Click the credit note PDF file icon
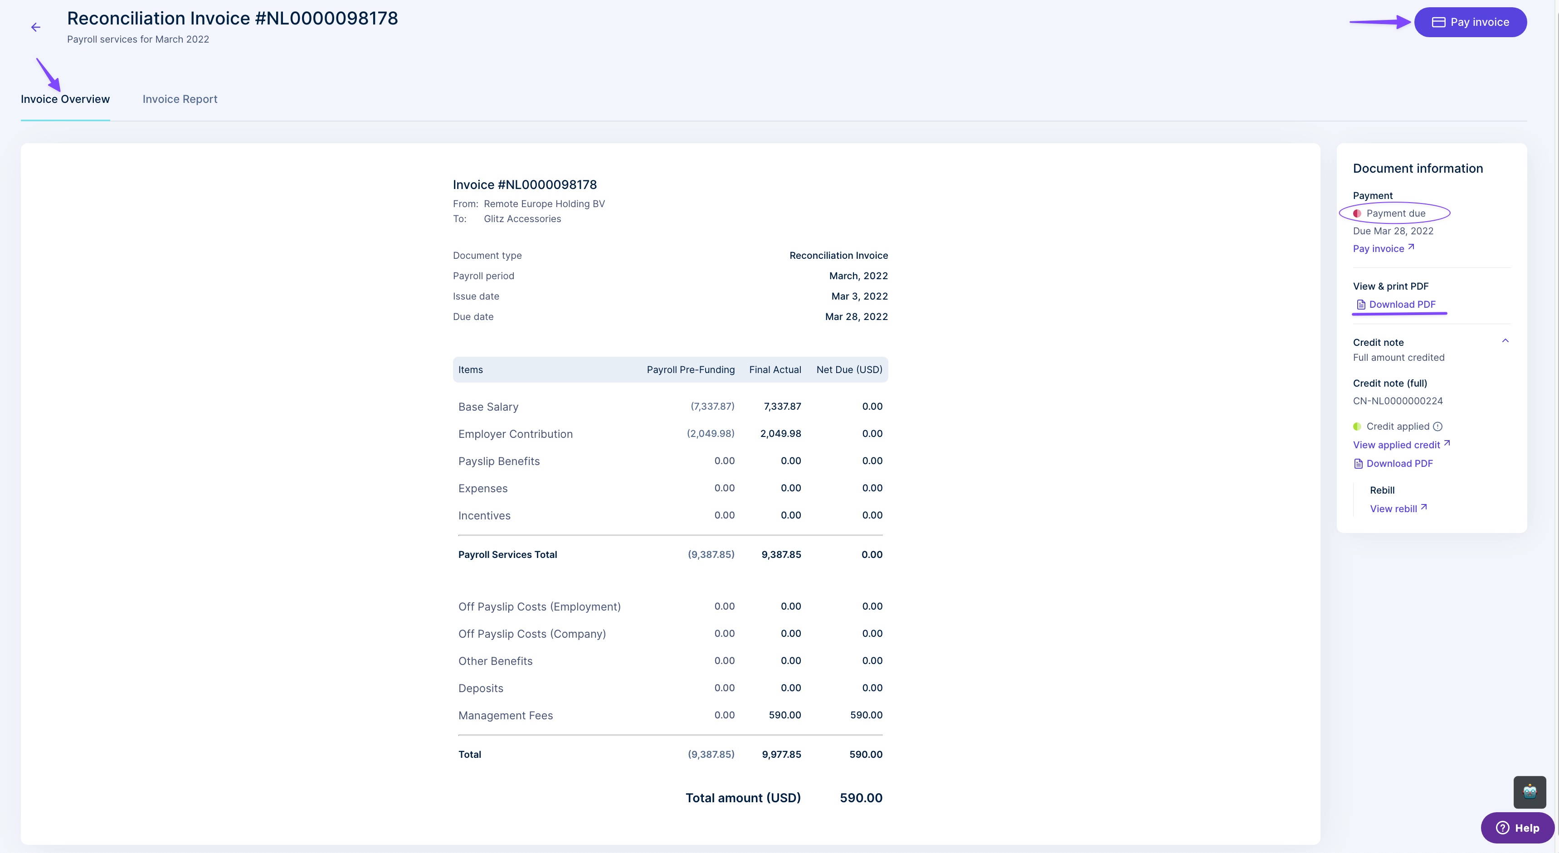 pyautogui.click(x=1358, y=463)
